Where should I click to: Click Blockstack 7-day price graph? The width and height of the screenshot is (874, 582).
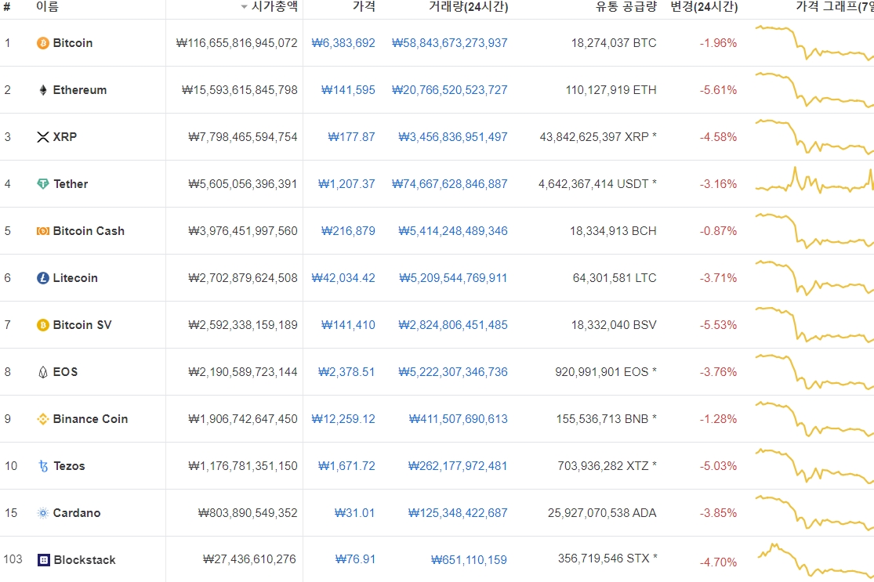tap(815, 562)
